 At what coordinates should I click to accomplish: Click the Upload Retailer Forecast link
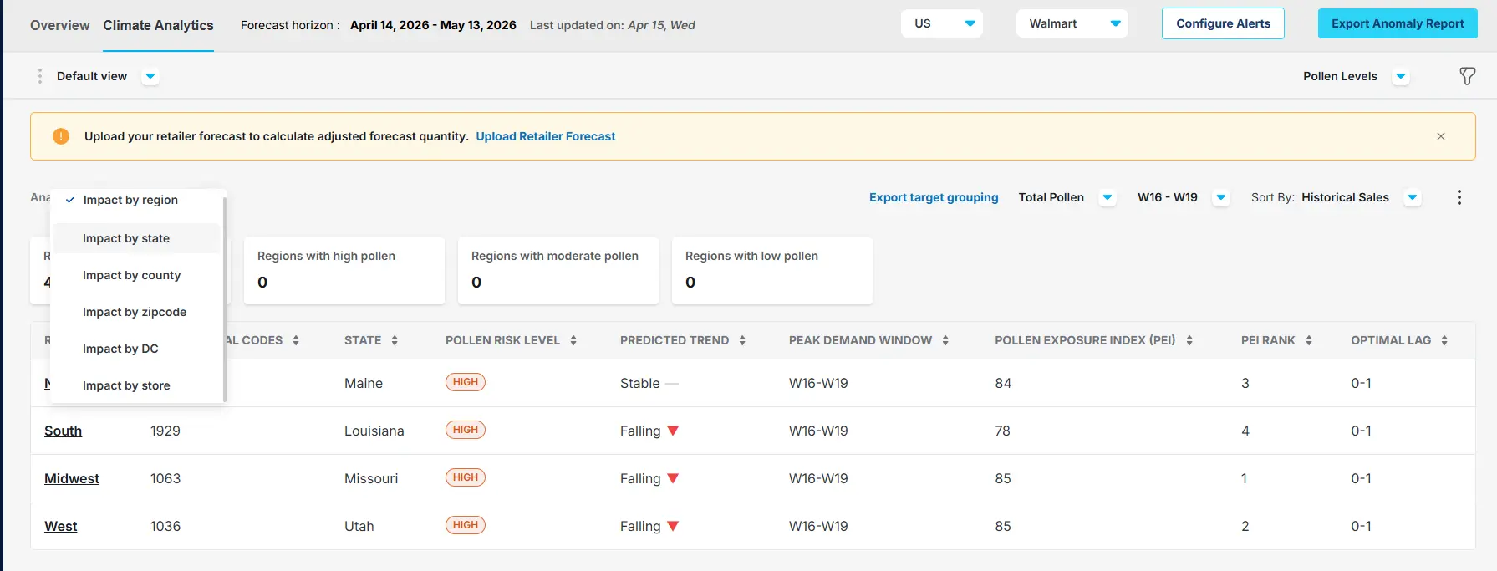click(x=546, y=136)
